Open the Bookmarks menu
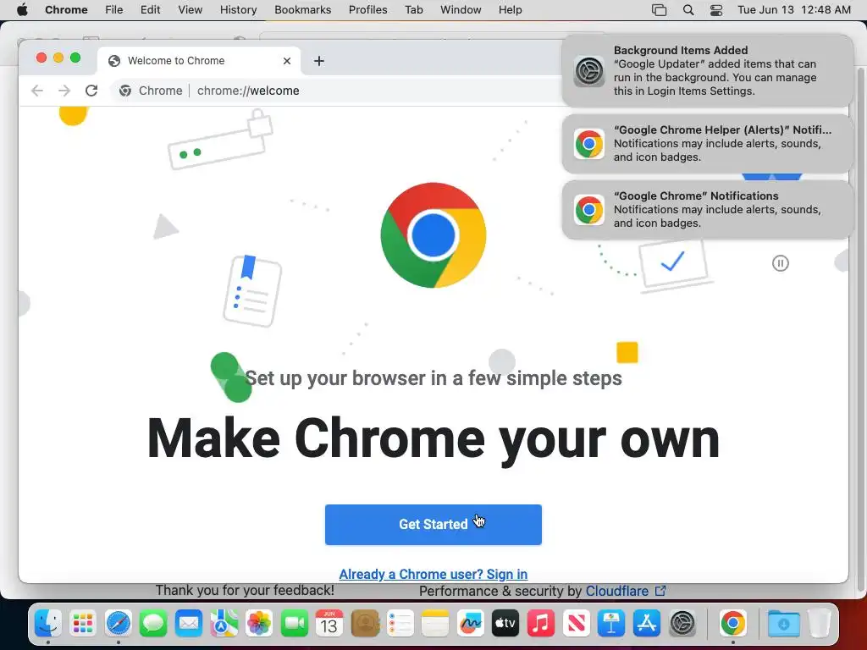The height and width of the screenshot is (650, 867). 302,9
